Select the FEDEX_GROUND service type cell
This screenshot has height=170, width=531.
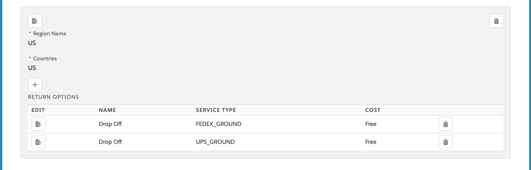[x=218, y=124]
